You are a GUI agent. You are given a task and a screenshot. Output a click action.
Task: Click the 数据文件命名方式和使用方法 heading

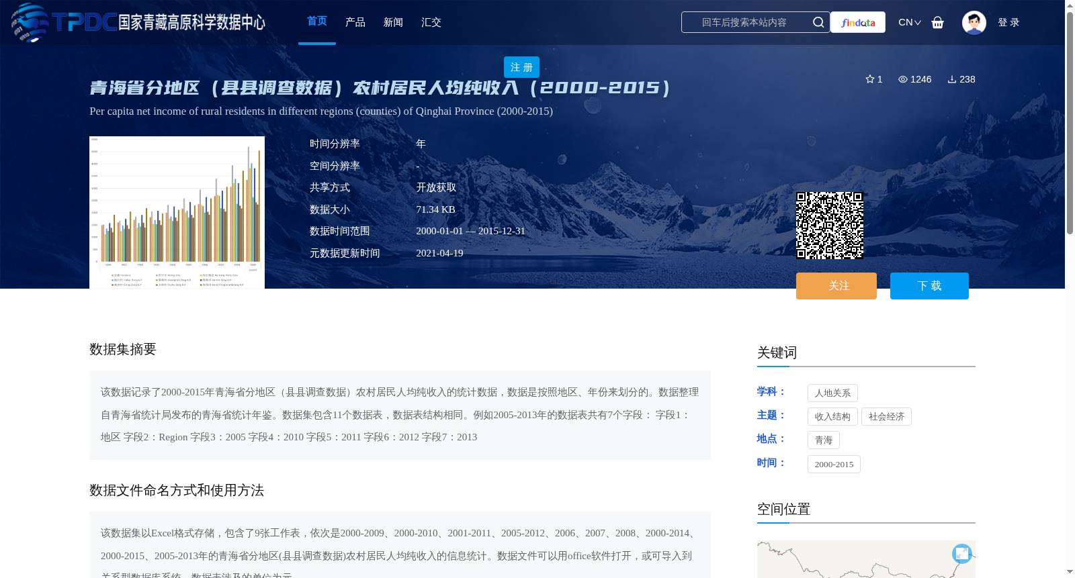177,490
